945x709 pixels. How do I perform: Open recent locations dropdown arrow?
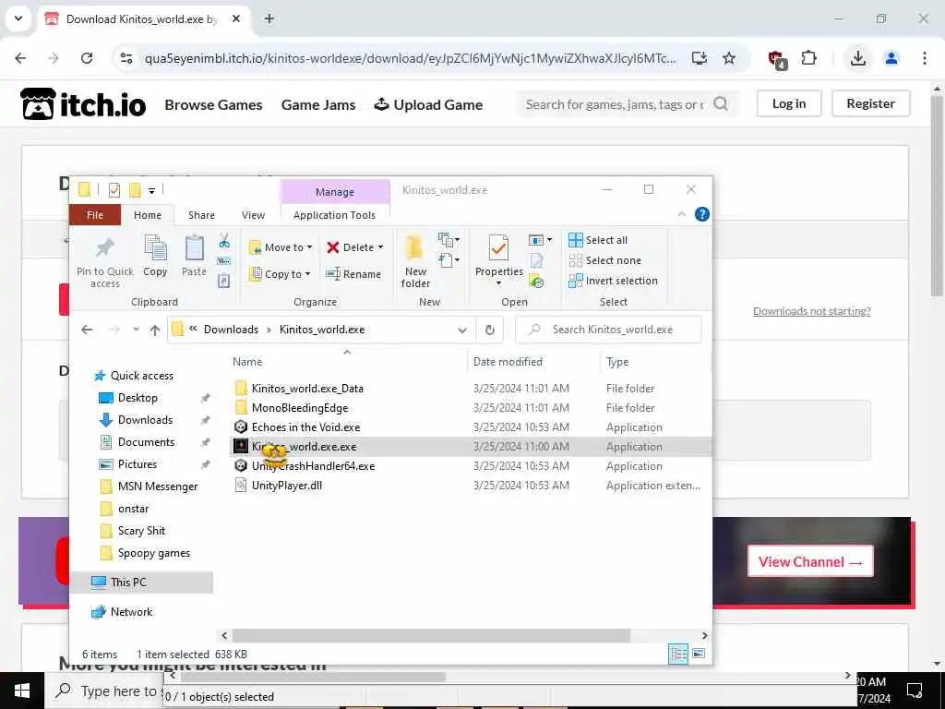coord(137,330)
